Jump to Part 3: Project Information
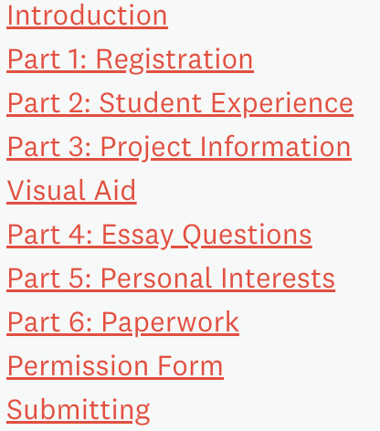The image size is (380, 431). pos(179,148)
